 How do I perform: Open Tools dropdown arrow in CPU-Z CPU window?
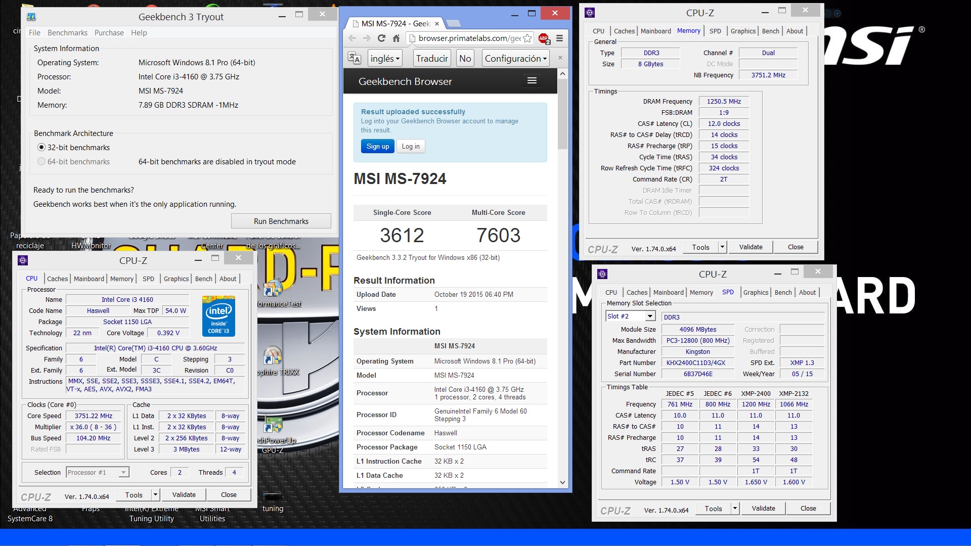tap(156, 495)
